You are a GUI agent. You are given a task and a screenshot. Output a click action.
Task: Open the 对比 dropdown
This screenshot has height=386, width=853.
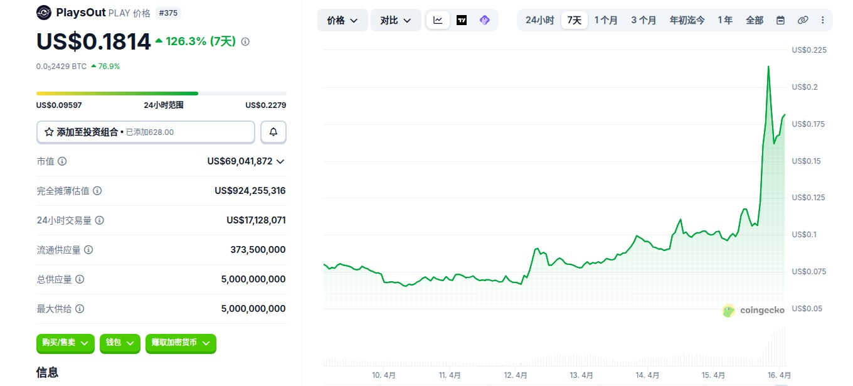pos(396,20)
